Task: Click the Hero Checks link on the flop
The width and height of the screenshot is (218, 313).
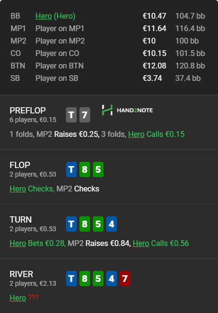Action: point(18,189)
